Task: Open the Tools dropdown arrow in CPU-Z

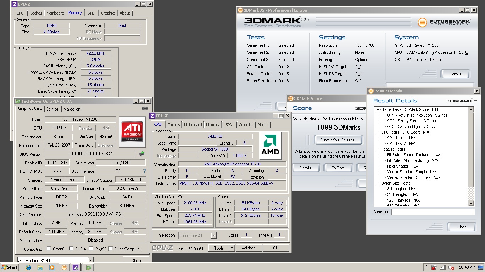Action: pyautogui.click(x=231, y=248)
